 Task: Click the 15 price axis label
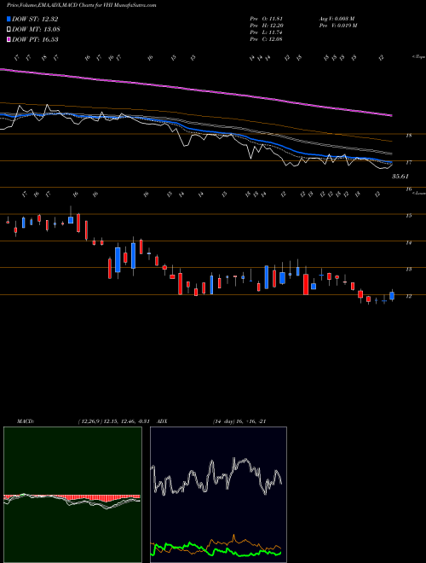(x=408, y=216)
